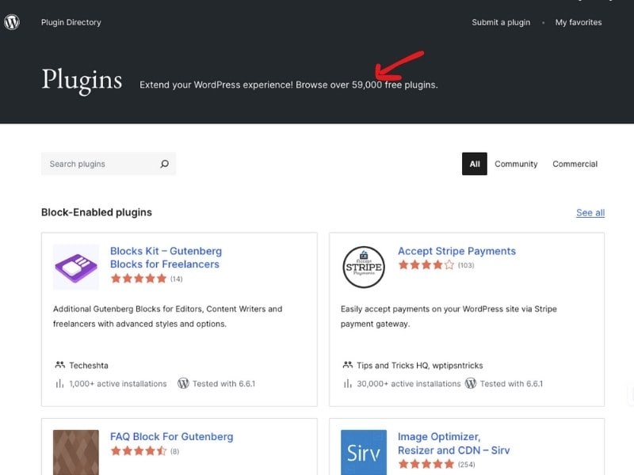Click the 1,000+ active installations text
The height and width of the screenshot is (475, 634).
(118, 384)
